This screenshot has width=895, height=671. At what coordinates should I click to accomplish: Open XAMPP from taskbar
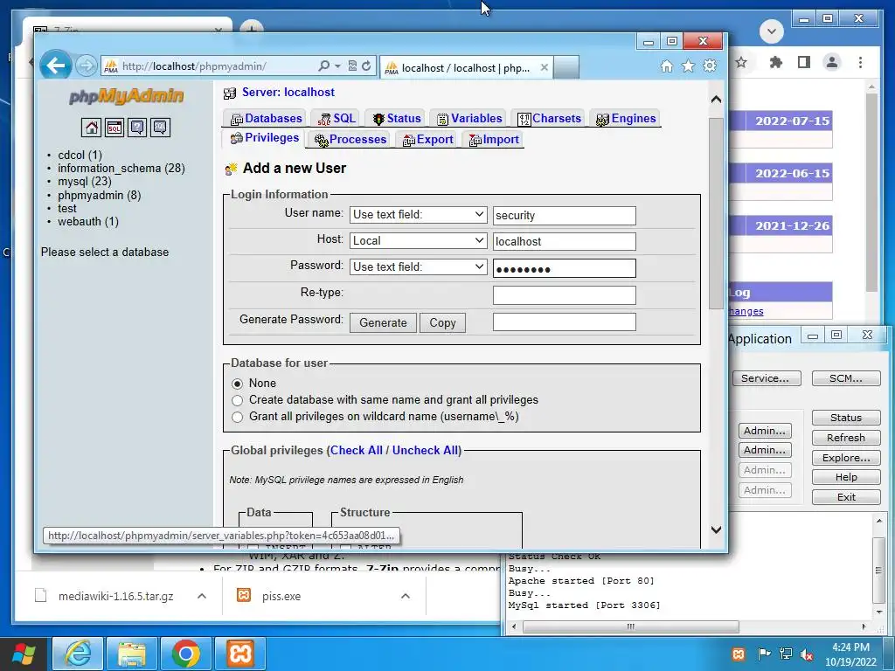coord(240,654)
